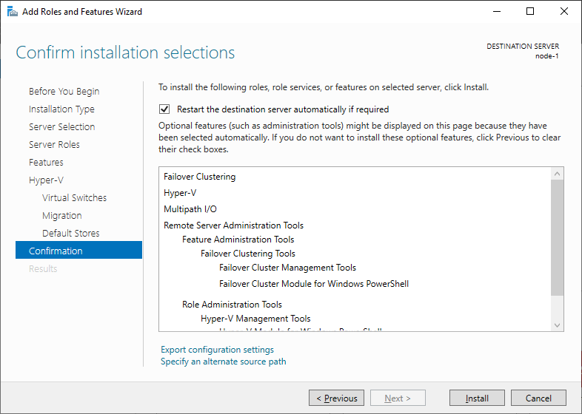Screen dimensions: 582x414
Task: Click the Cancel button
Action: [538, 398]
